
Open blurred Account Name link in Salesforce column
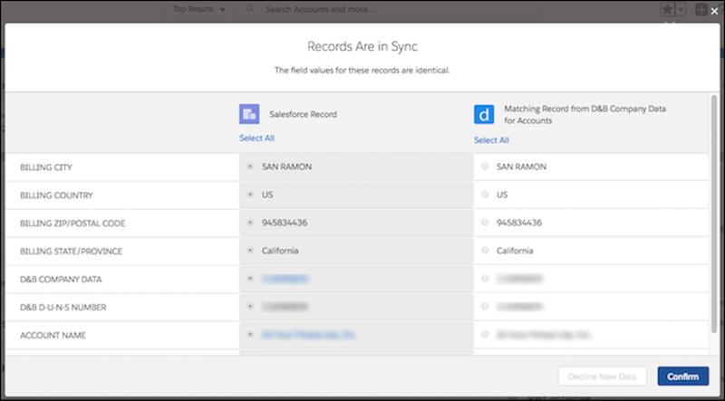(308, 335)
